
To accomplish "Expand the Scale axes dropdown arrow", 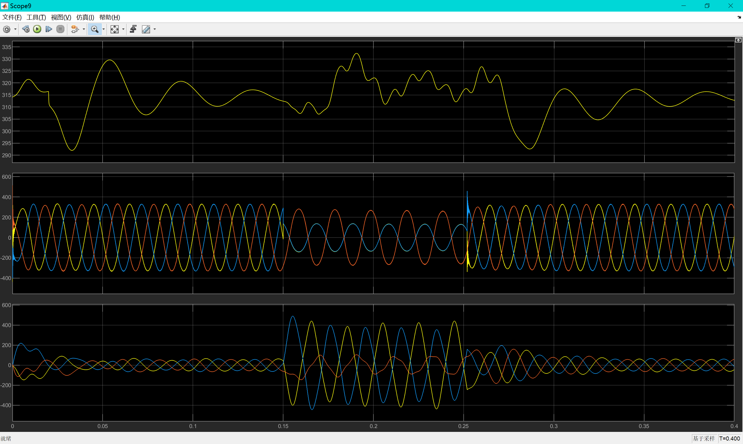I will [123, 29].
